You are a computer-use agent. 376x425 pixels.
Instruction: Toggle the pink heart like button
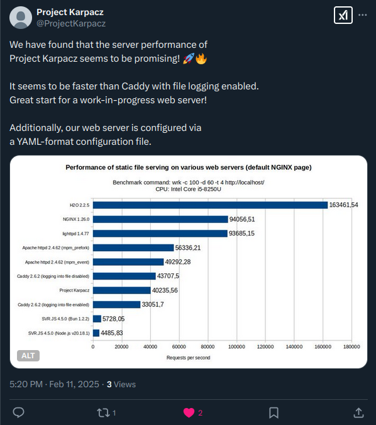coord(189,413)
